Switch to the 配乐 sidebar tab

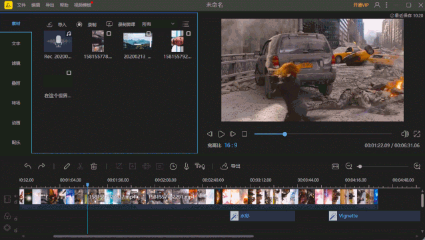pos(16,143)
